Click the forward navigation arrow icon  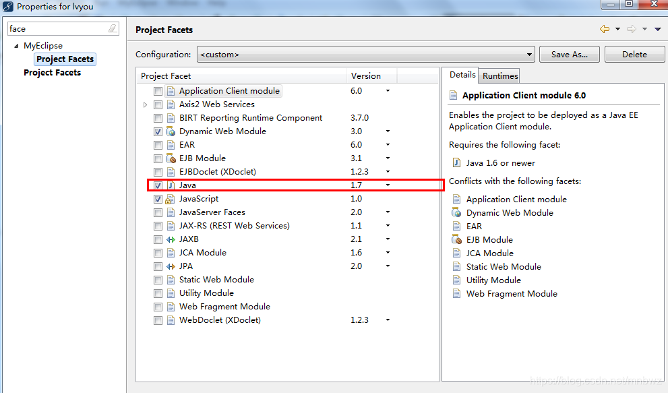(632, 29)
